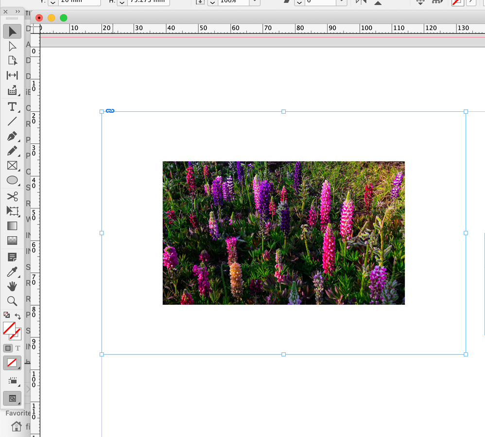Select the Page tool

point(12,61)
